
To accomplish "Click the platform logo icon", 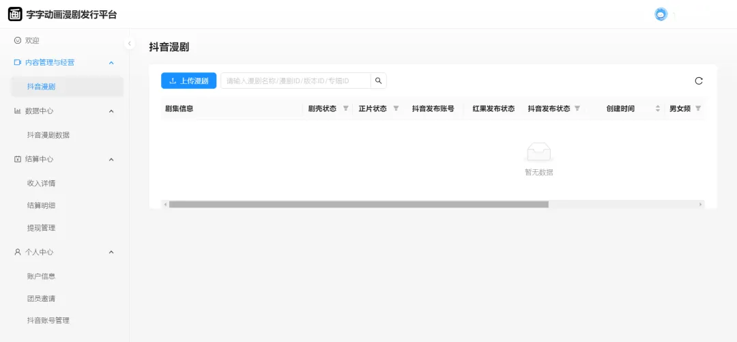I will (x=15, y=14).
